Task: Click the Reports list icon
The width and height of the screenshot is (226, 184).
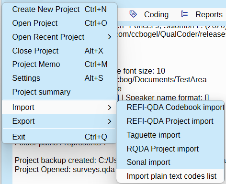Action: click(184, 14)
